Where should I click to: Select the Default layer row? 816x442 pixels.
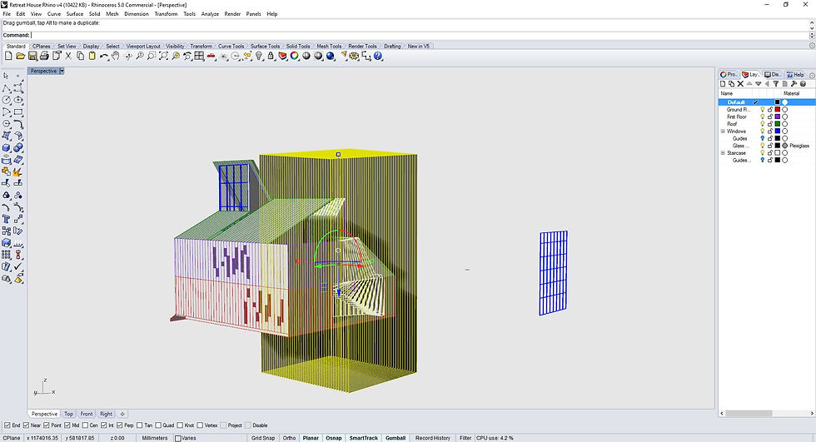pyautogui.click(x=767, y=102)
